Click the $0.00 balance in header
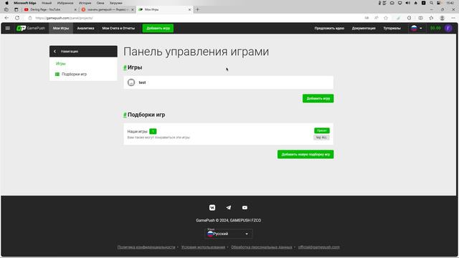Screen dimensions: 459x258 (435, 28)
